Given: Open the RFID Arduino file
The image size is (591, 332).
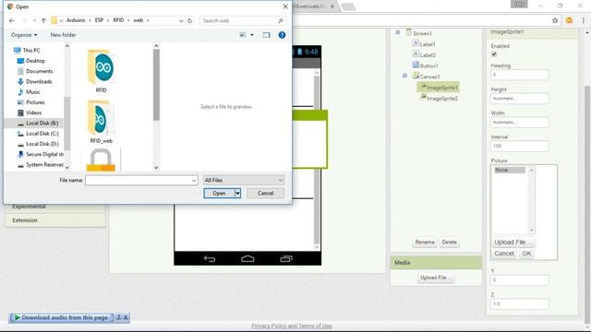Looking at the screenshot, I should point(101,72).
